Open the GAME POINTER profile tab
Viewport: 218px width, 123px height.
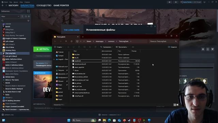click(x=61, y=5)
